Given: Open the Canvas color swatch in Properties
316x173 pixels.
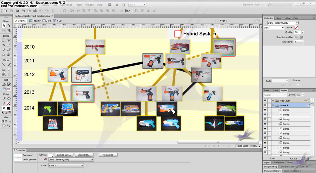Looking at the screenshot, I should pyautogui.click(x=51, y=155).
